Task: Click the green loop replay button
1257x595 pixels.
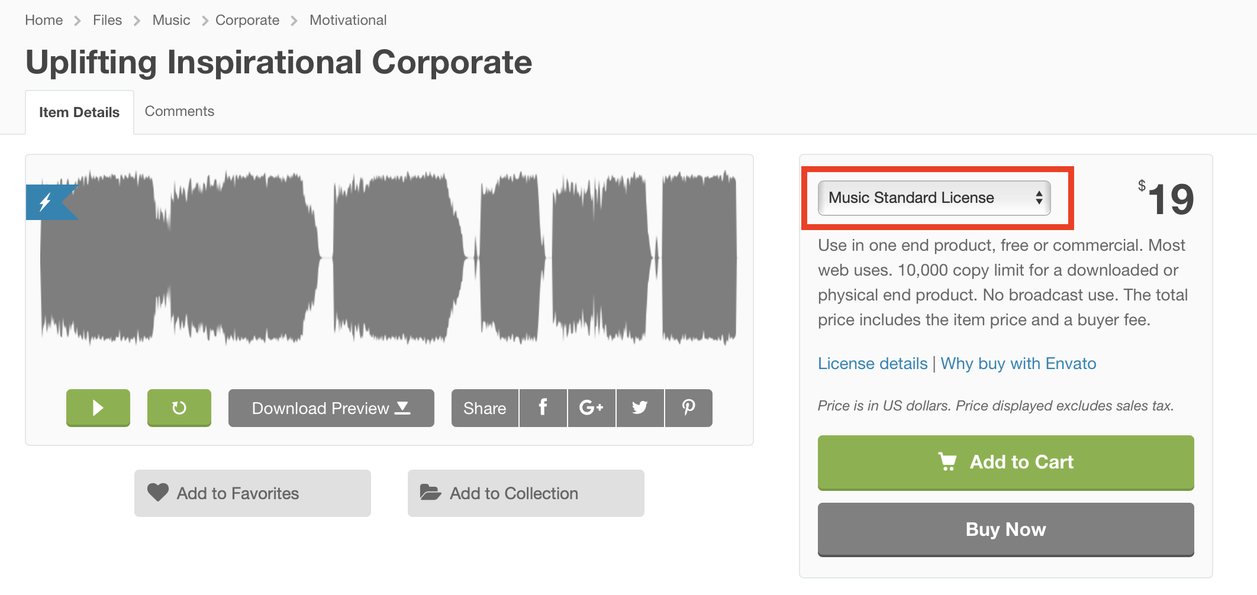Action: point(179,408)
